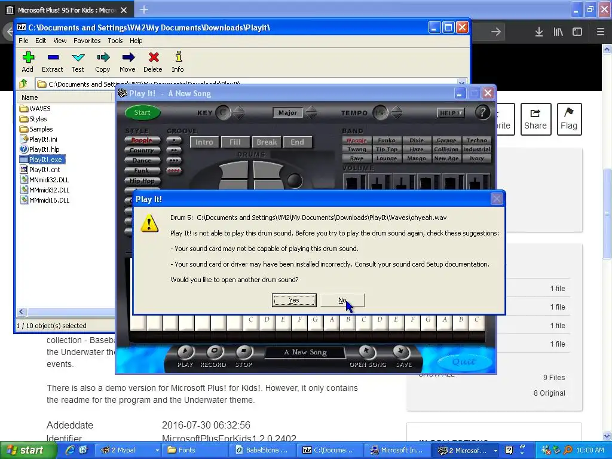
Task: Click the Stop button
Action: tap(244, 353)
